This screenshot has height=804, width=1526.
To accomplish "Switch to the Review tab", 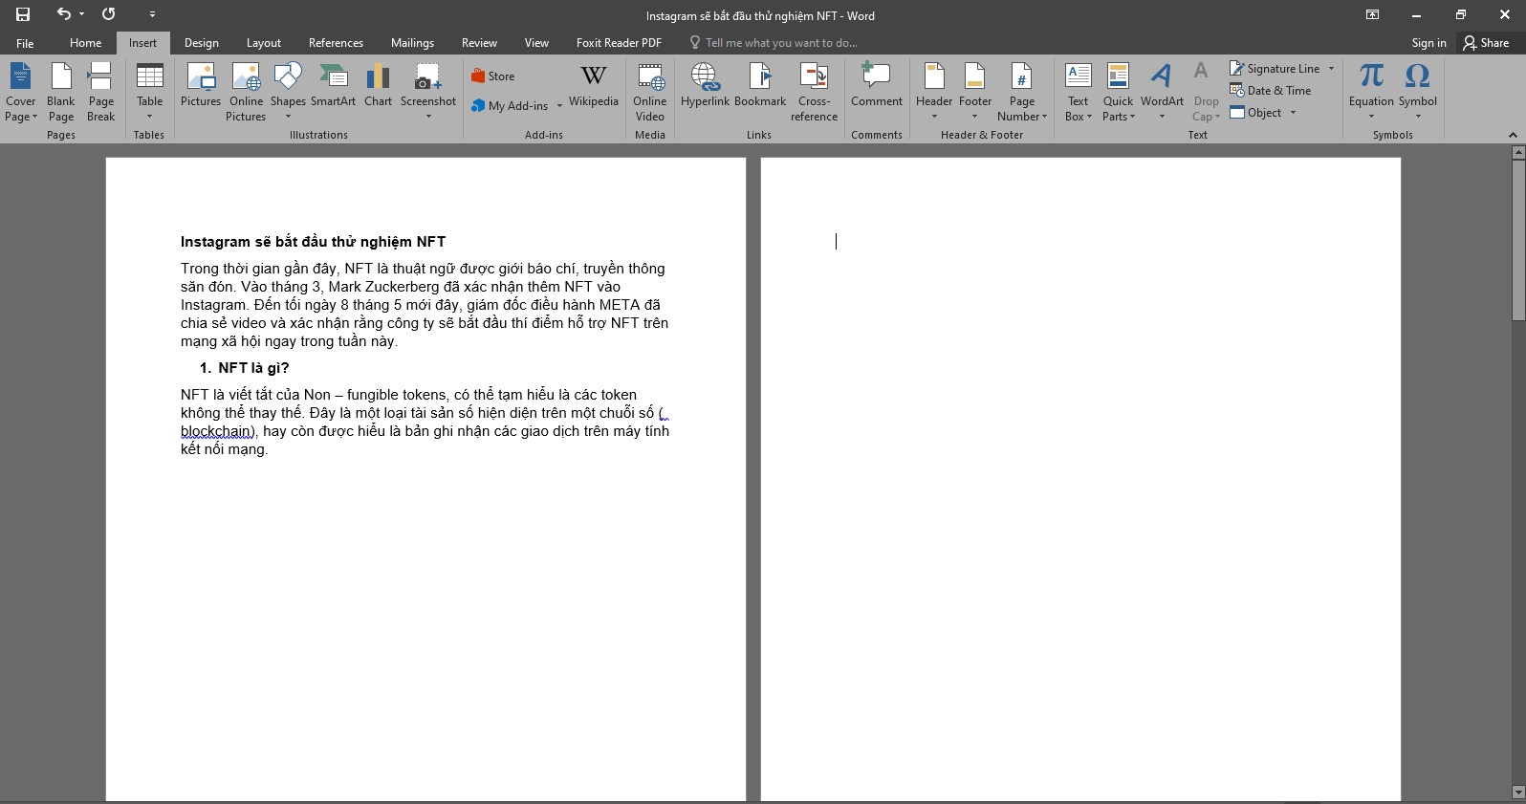I will tap(479, 43).
